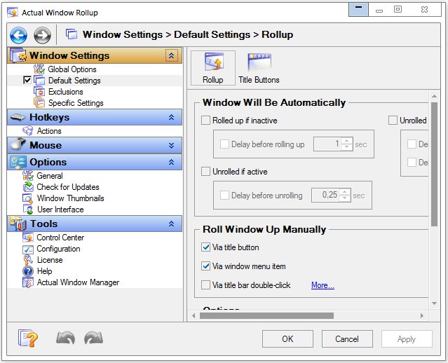Click the Apply button
This screenshot has height=363, width=448.
(407, 338)
